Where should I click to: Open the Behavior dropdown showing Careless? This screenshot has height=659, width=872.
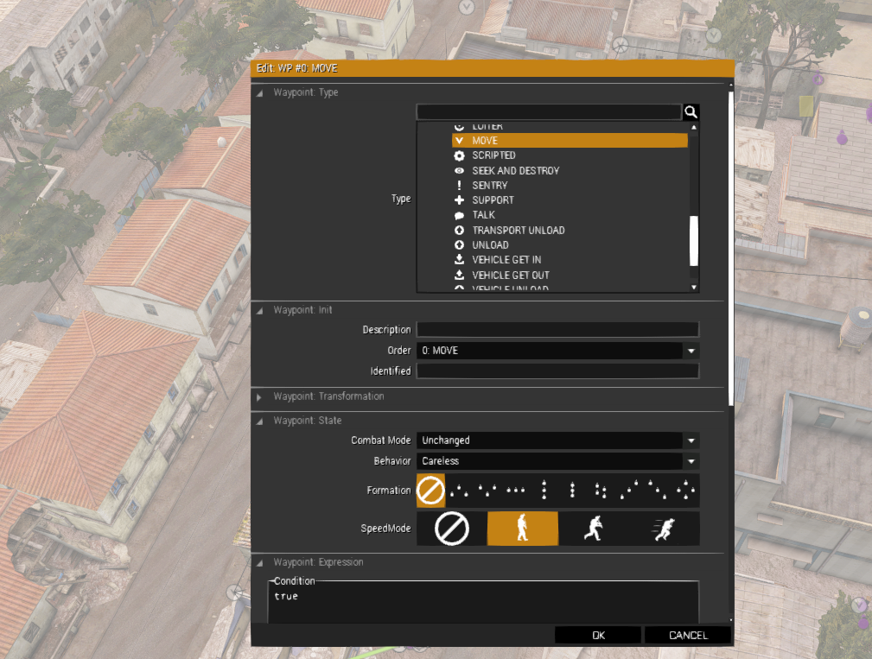557,461
